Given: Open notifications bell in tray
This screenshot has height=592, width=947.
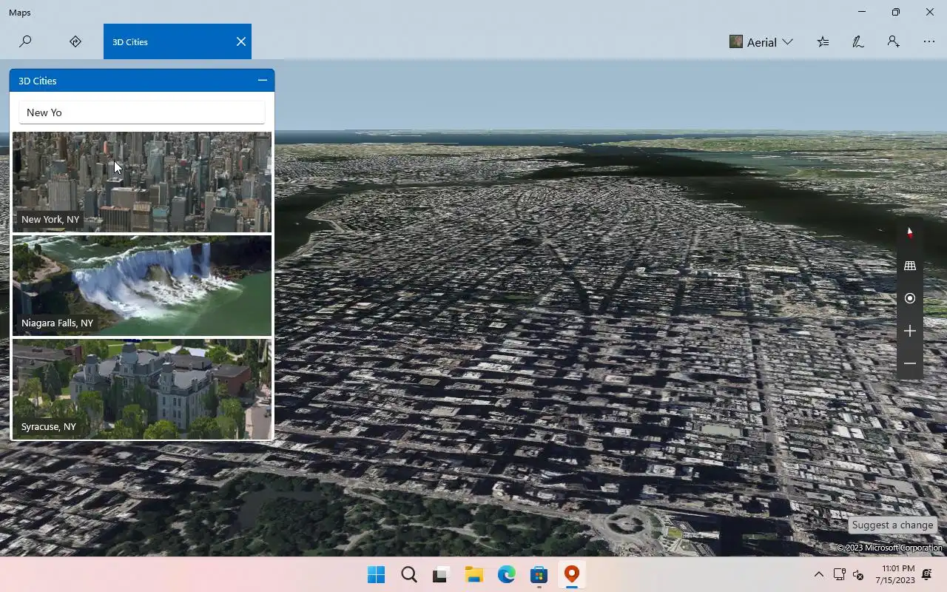Looking at the screenshot, I should click(926, 574).
